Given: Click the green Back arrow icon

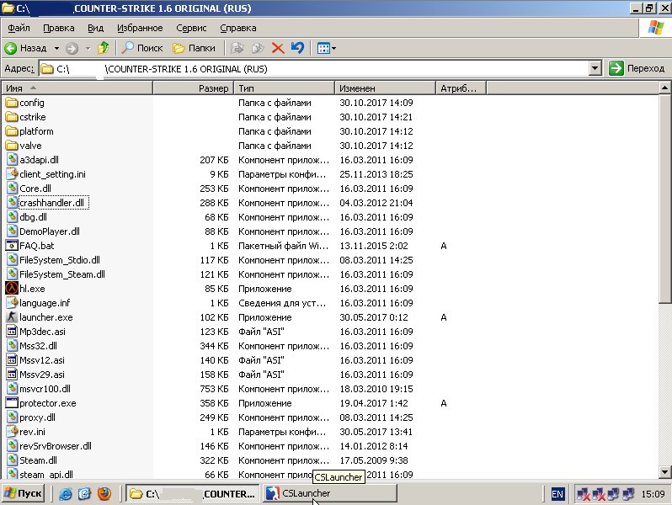Looking at the screenshot, I should click(x=10, y=48).
